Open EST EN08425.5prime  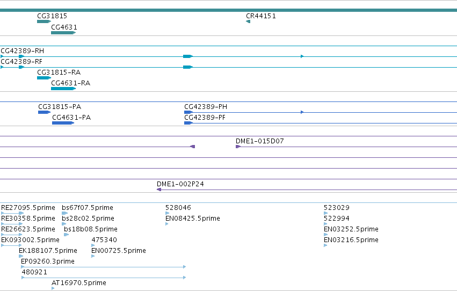click(193, 218)
